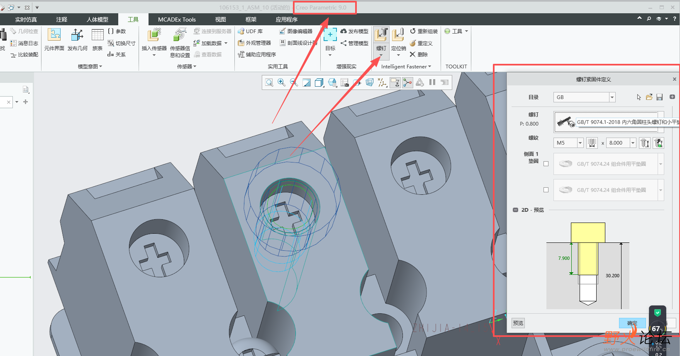The image size is (680, 356).
Task: Toggle the pause simulation button in view toolbar
Action: pyautogui.click(x=432, y=82)
